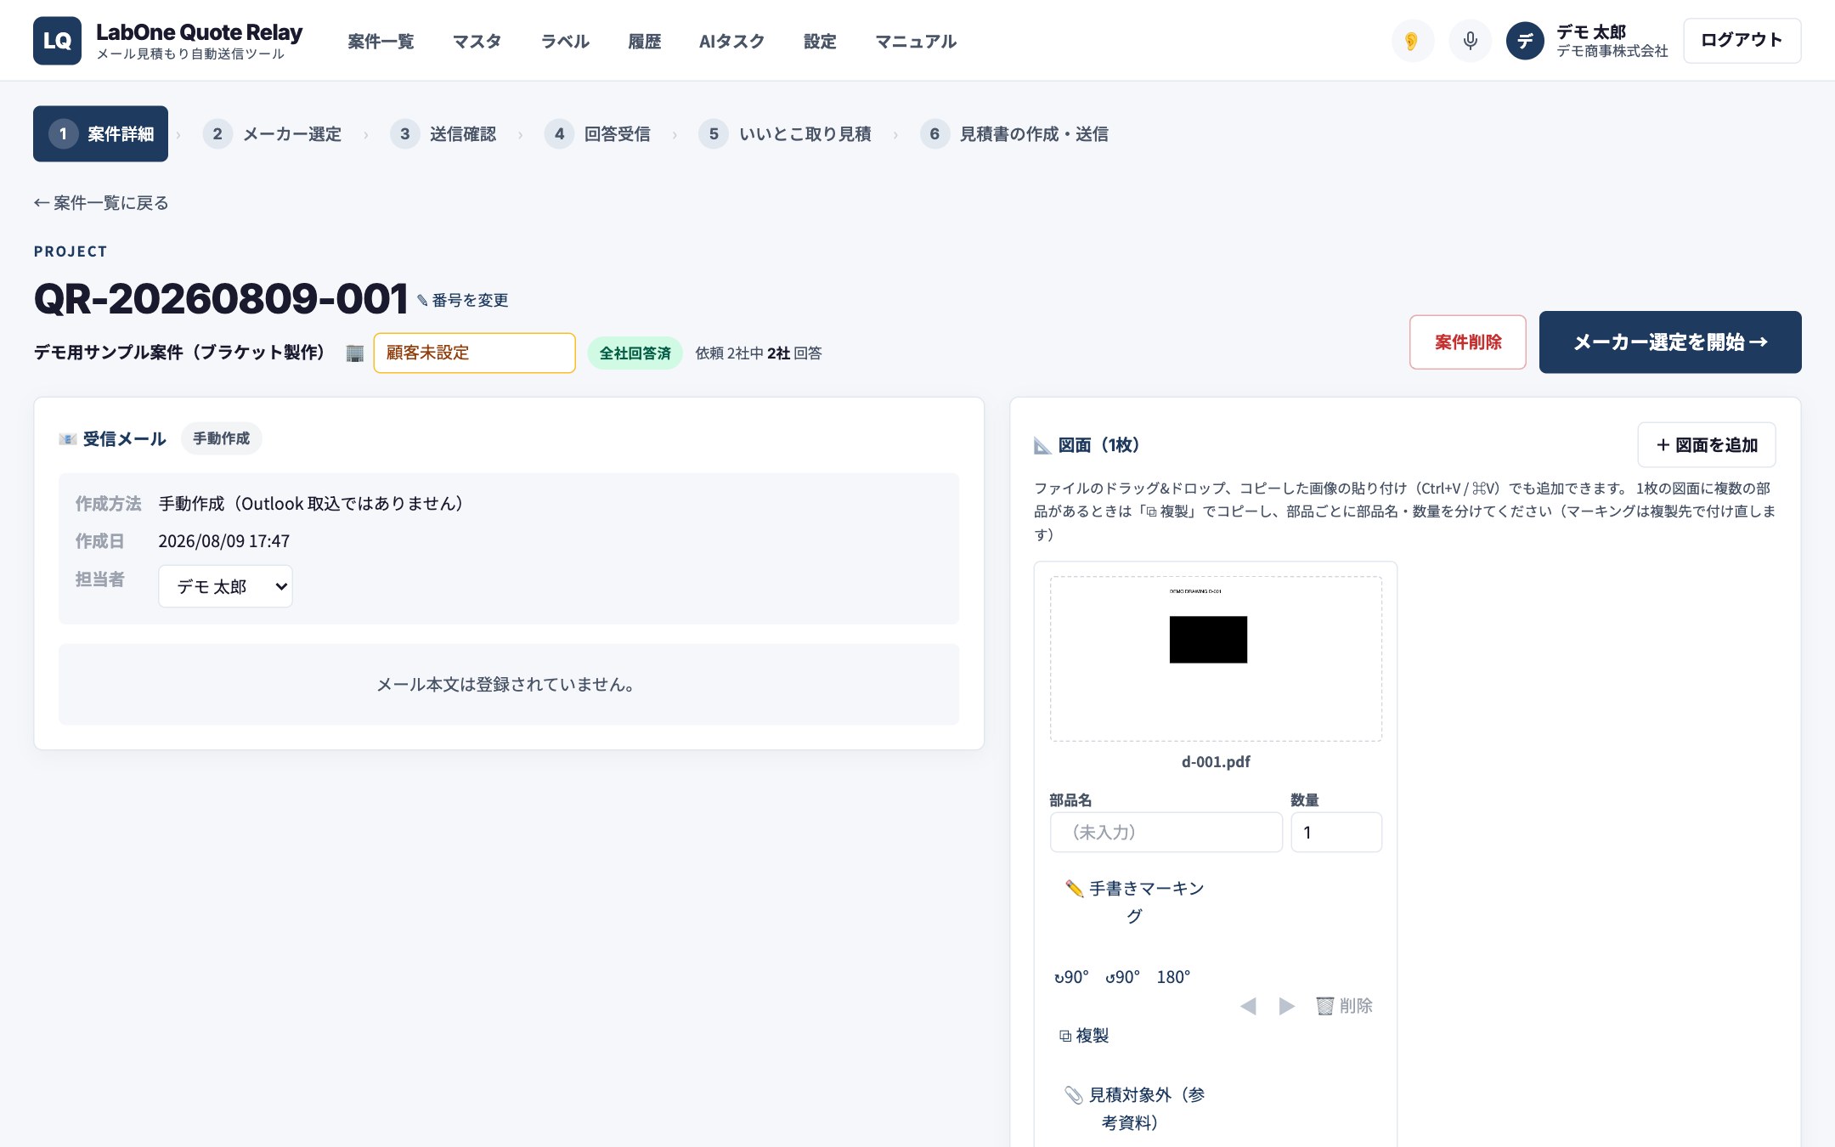
Task: Click pencil icon 番号を変更
Action: coord(462,300)
